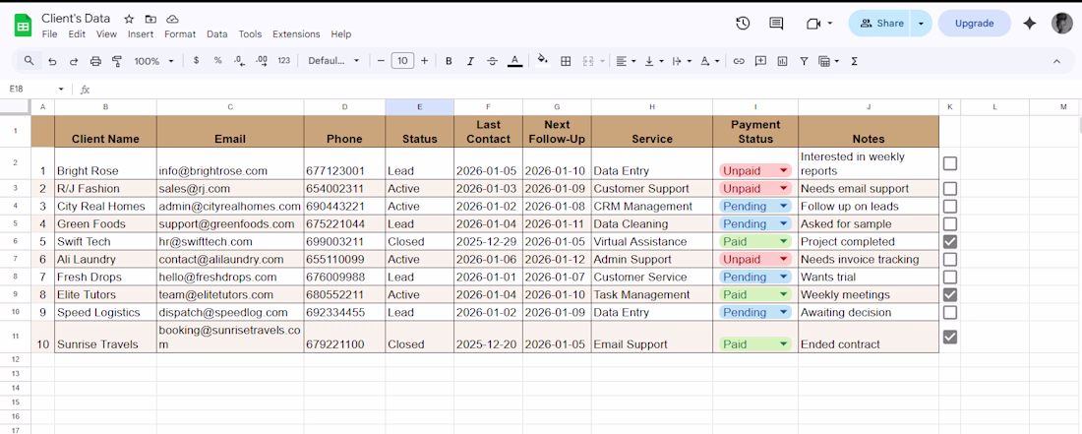The height and width of the screenshot is (434, 1082).
Task: Click the Share button
Action: (881, 24)
